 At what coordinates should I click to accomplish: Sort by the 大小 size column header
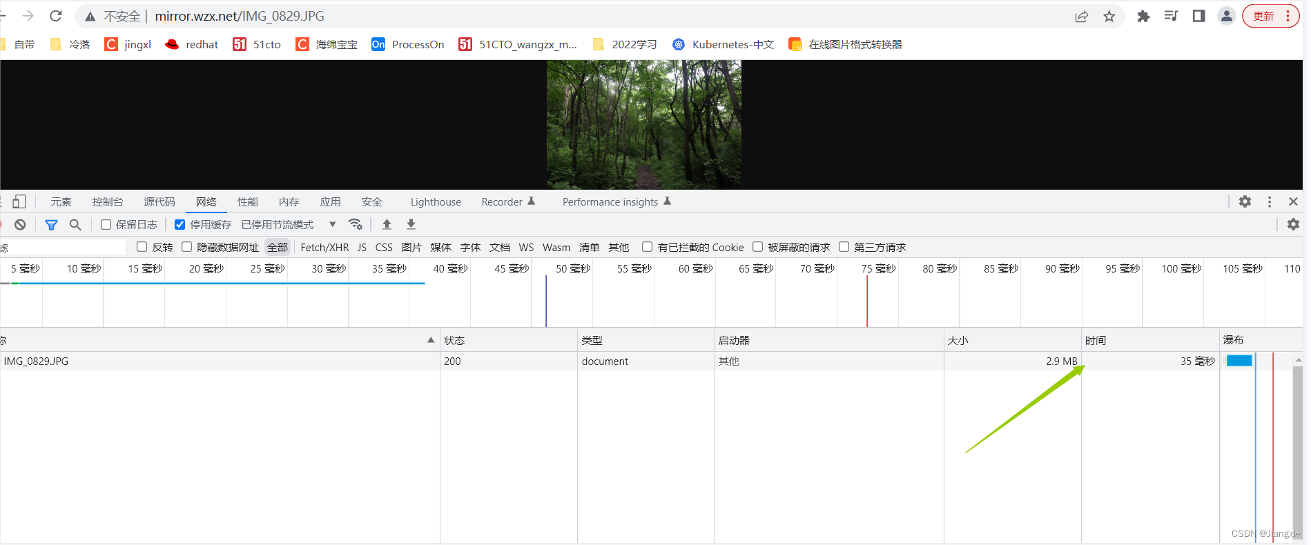(x=1012, y=340)
